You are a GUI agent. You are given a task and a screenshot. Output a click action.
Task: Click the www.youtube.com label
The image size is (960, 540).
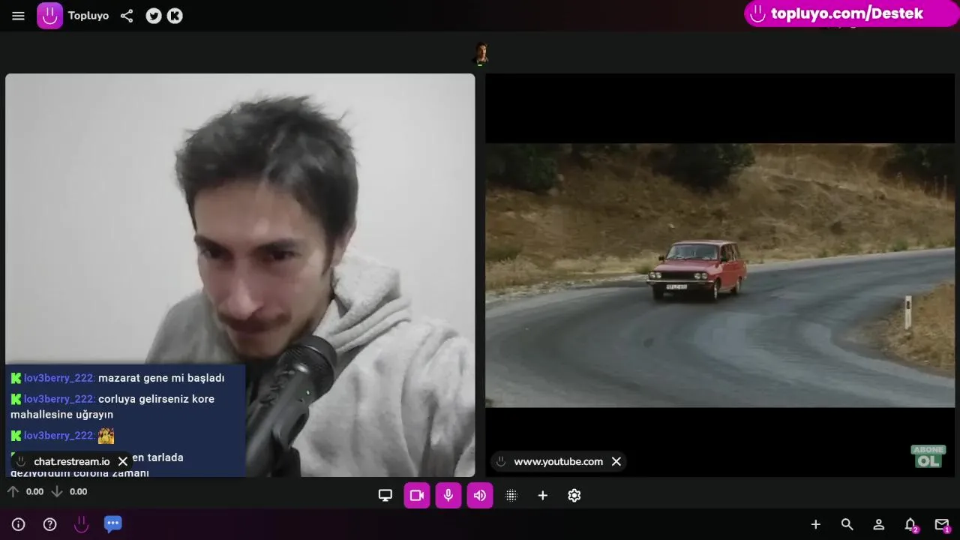click(558, 461)
